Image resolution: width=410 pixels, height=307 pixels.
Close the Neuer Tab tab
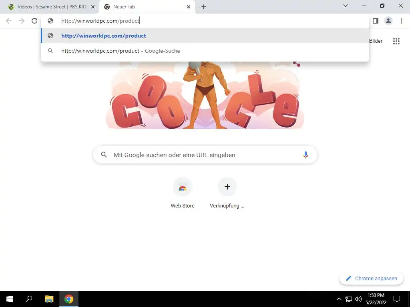[x=189, y=7]
